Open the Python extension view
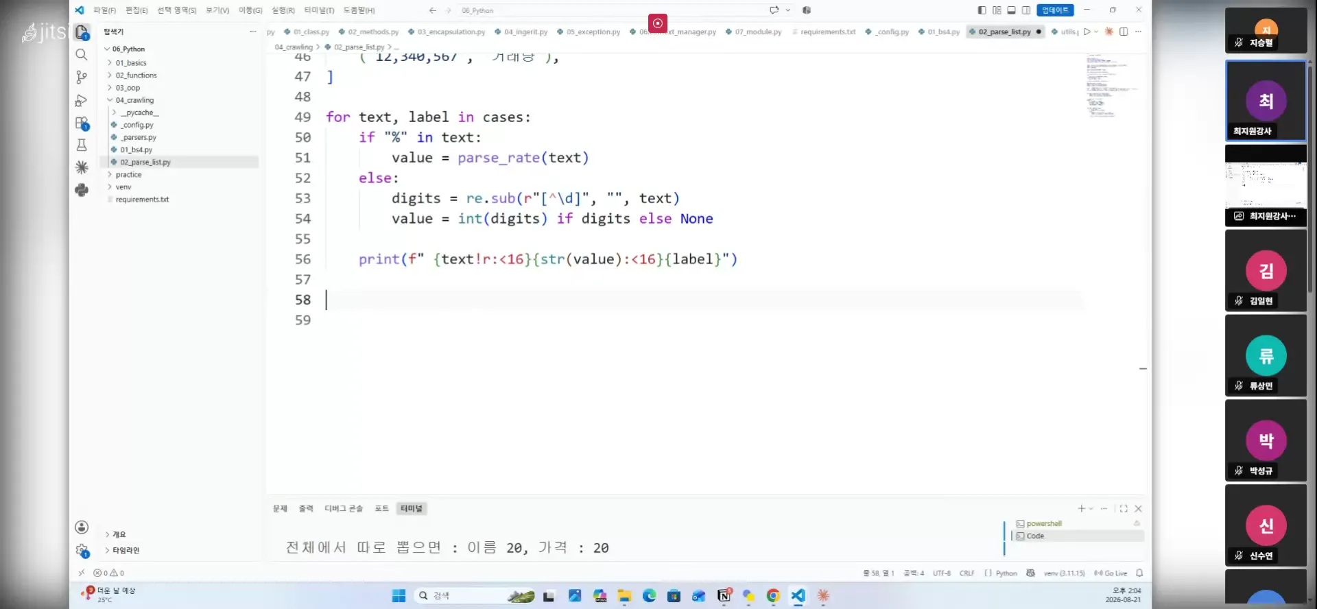1317x609 pixels. (82, 190)
